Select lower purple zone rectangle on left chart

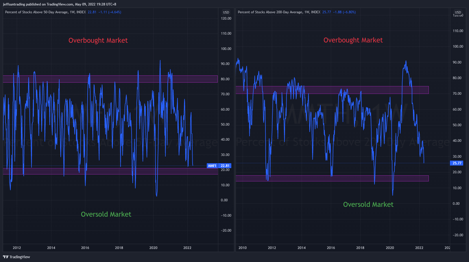(x=110, y=171)
